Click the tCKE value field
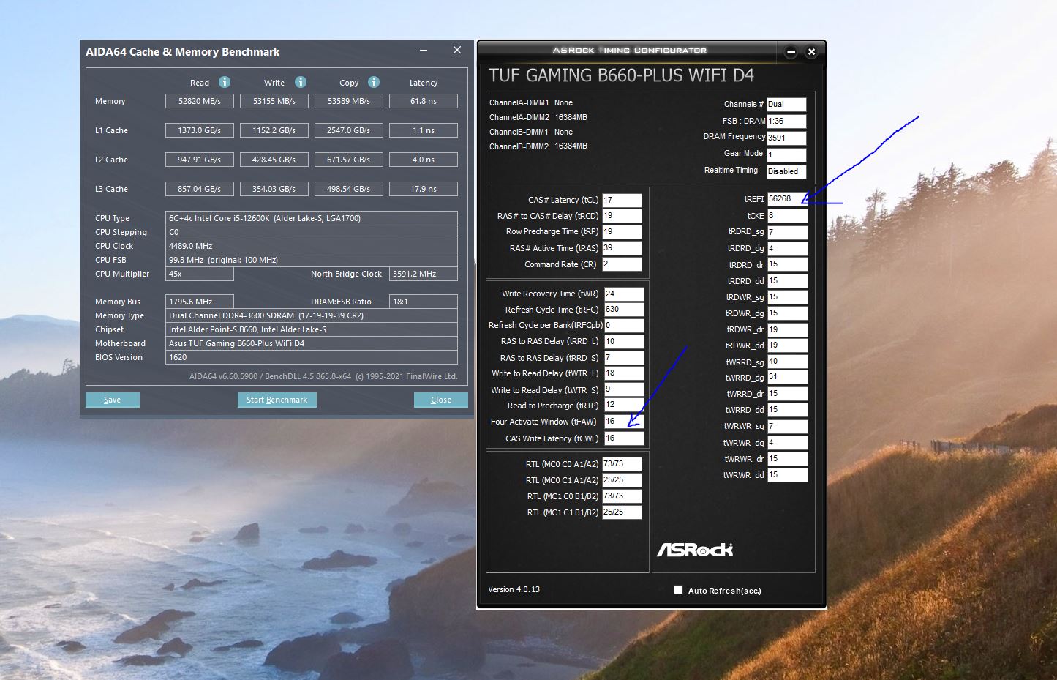 pyautogui.click(x=788, y=216)
